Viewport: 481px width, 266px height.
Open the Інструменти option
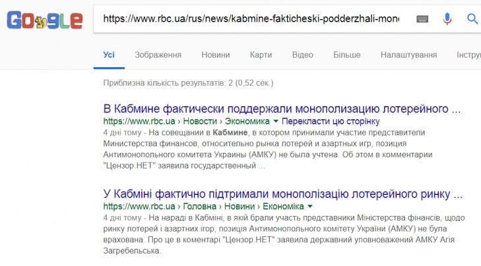[468, 55]
